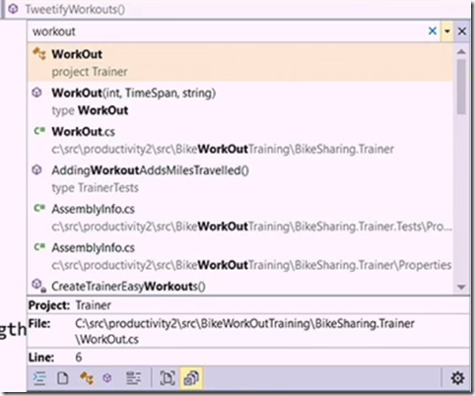Toggle external items scope filter
This screenshot has width=475, height=396.
191,378
